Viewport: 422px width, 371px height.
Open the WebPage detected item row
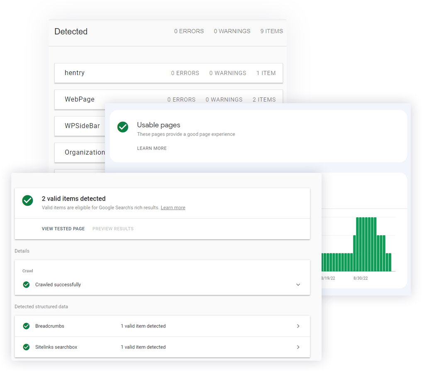168,97
